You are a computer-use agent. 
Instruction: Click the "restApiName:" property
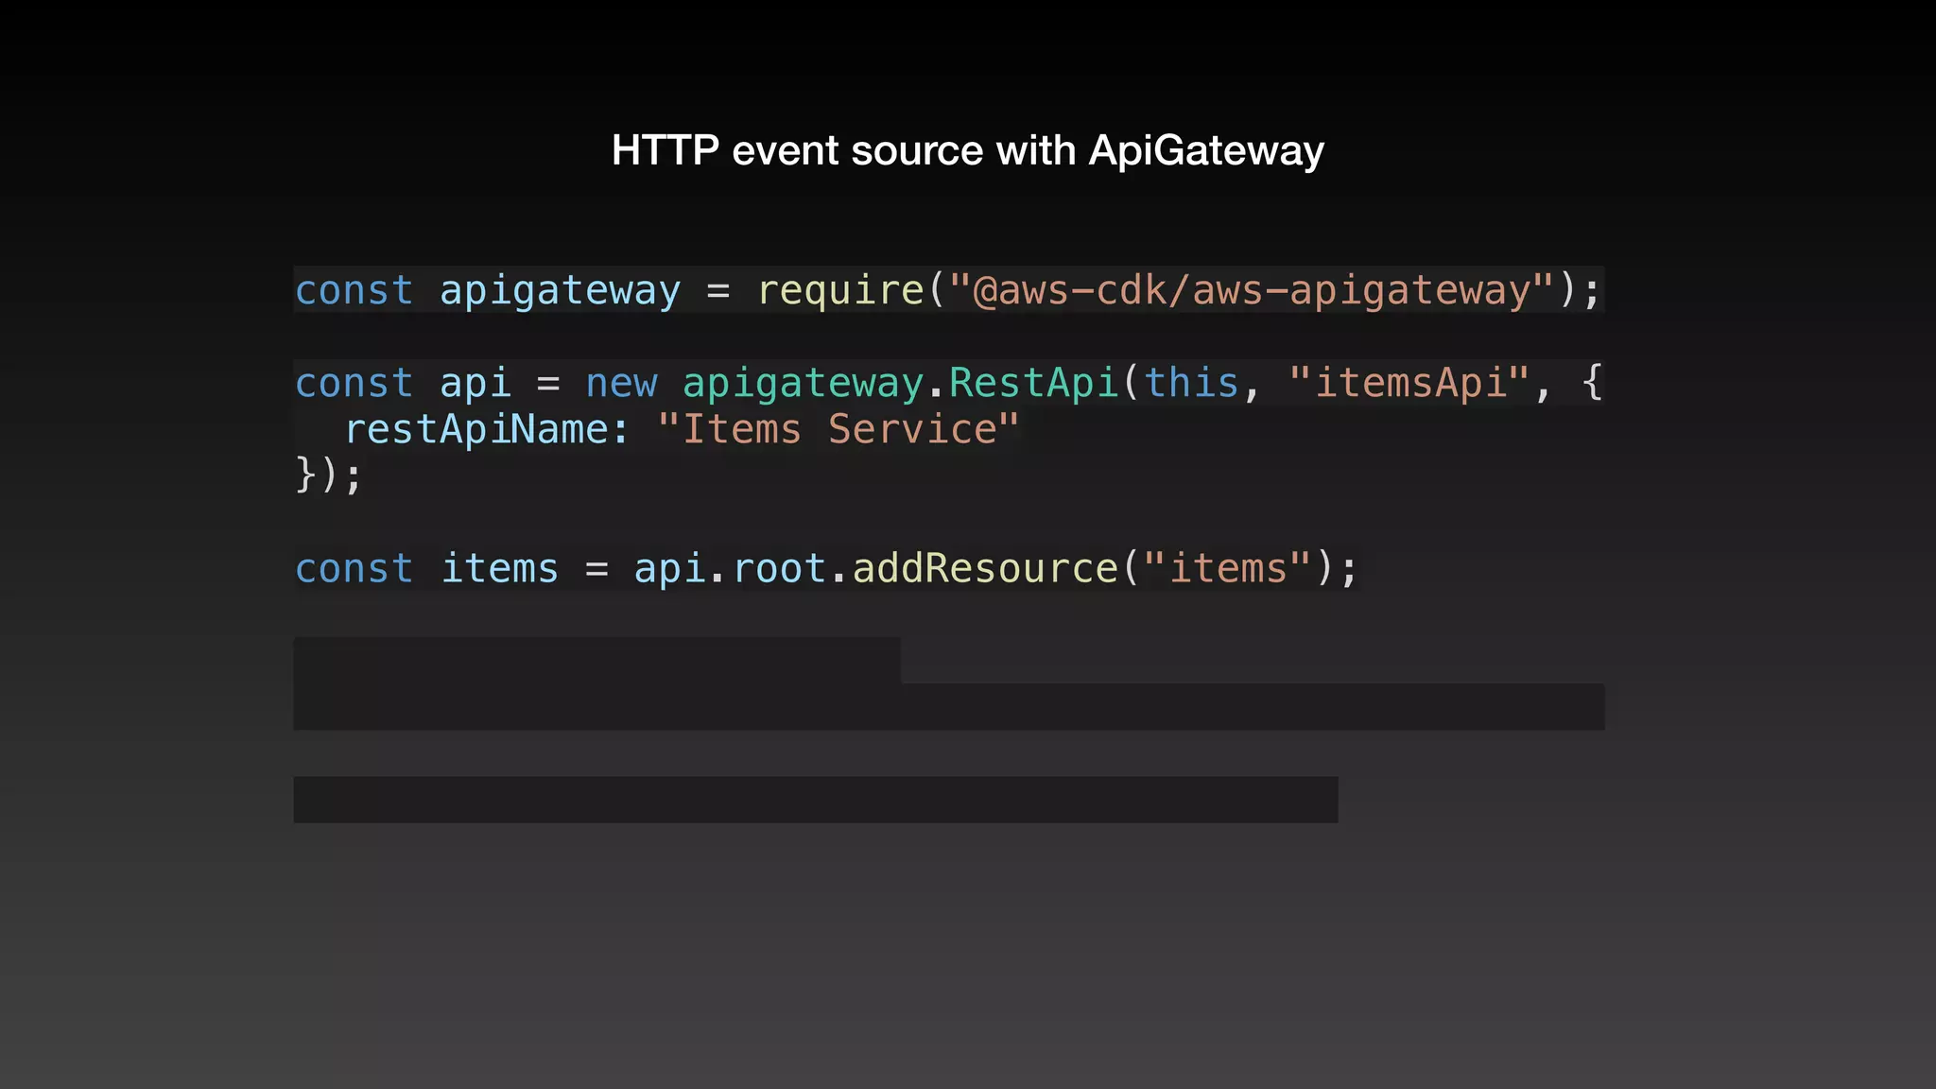(x=487, y=429)
